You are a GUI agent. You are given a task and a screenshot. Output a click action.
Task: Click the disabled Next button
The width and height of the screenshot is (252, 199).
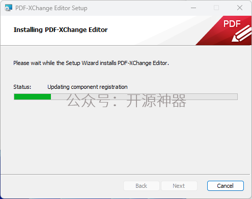click(x=179, y=186)
